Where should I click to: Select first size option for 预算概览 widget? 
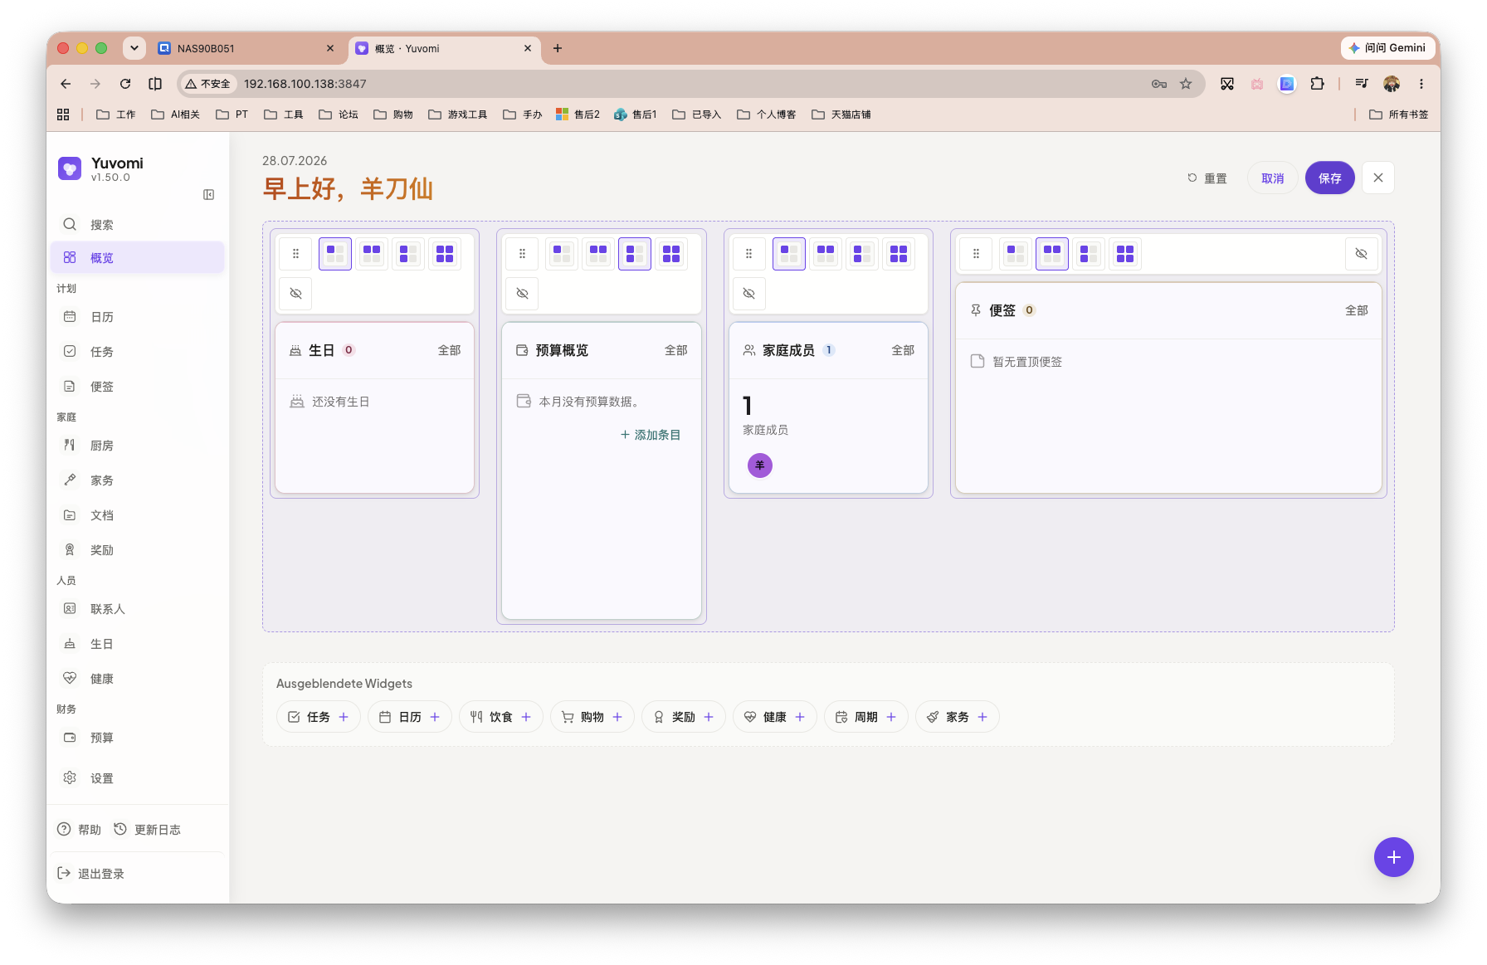pos(562,254)
